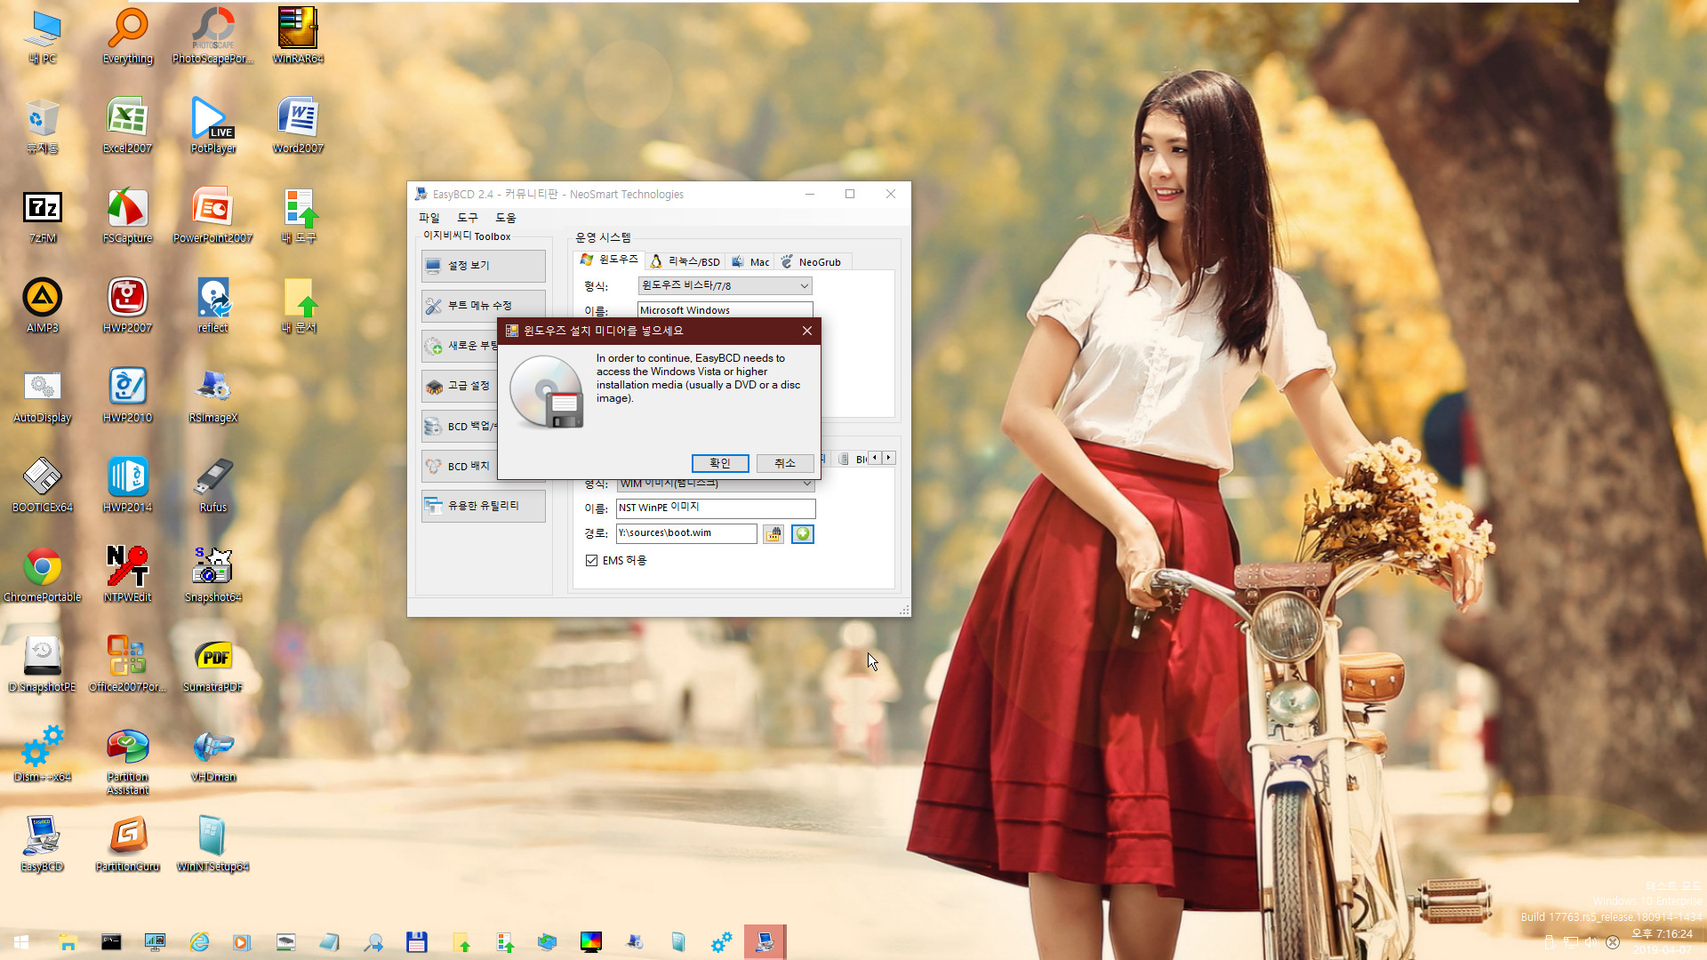Open the AutoDisplay desktop icon

point(43,396)
